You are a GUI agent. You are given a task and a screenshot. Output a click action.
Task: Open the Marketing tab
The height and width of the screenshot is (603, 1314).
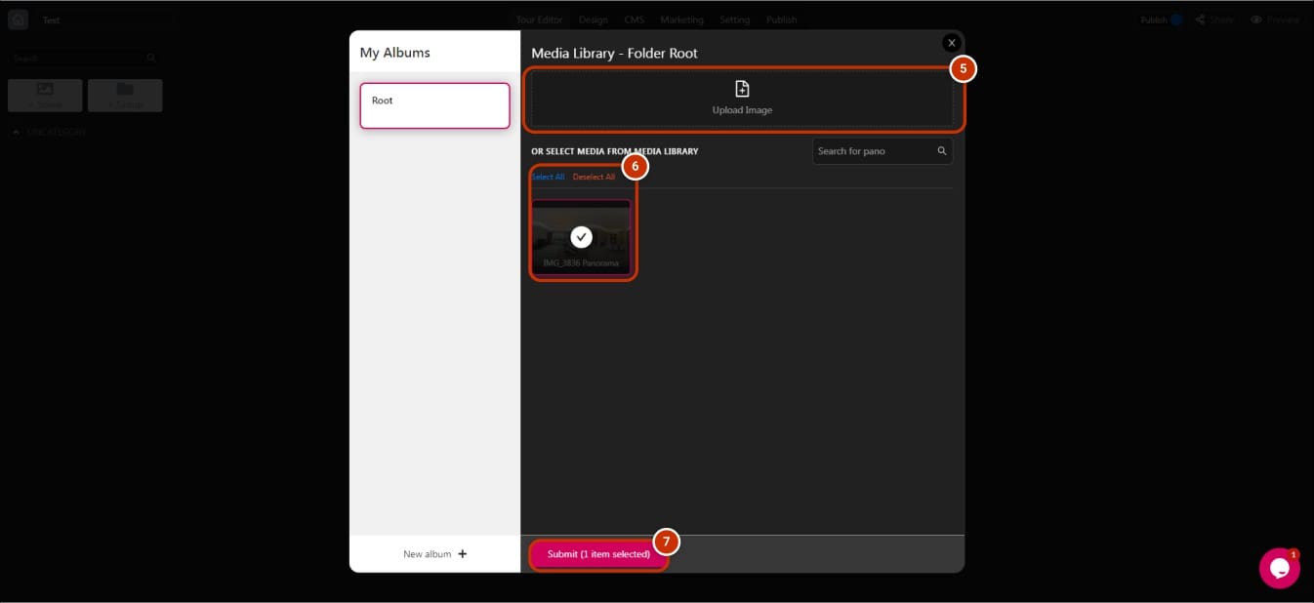(x=681, y=20)
